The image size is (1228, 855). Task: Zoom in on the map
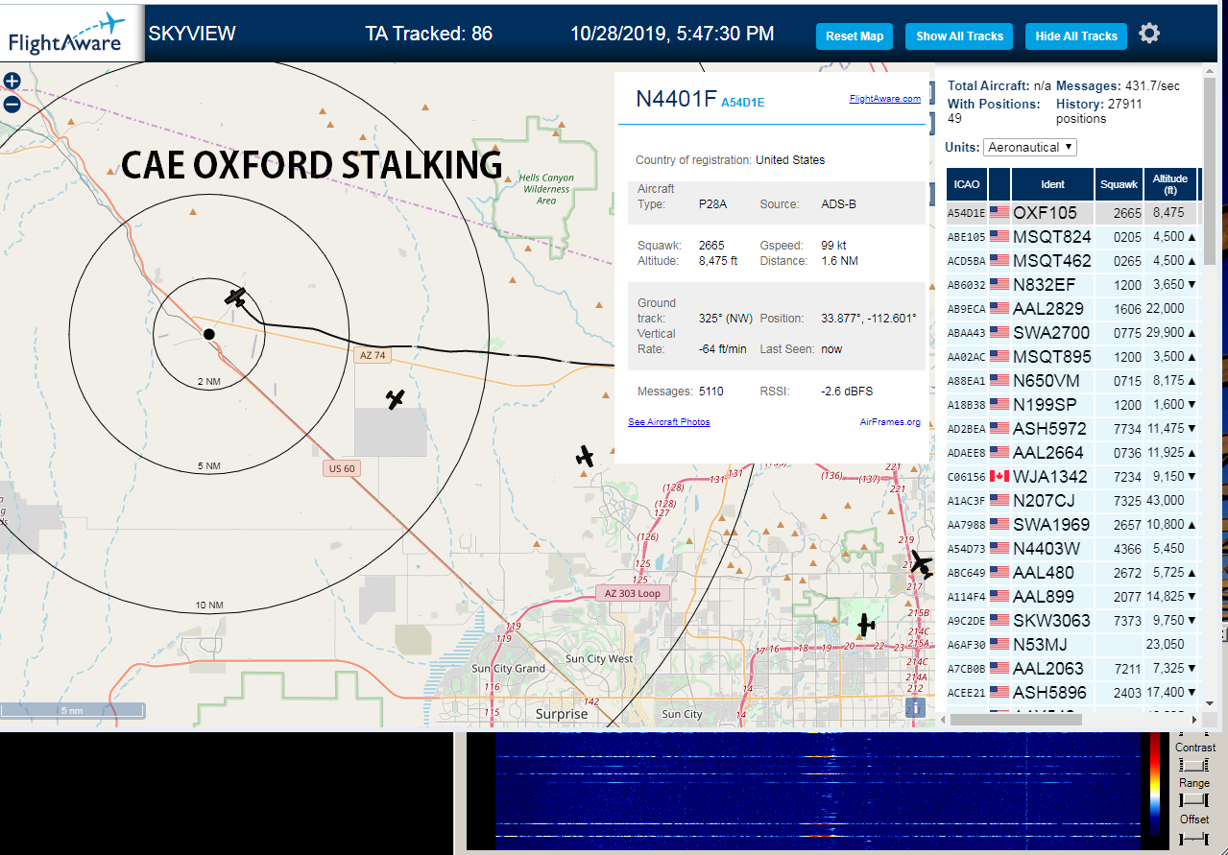[12, 82]
